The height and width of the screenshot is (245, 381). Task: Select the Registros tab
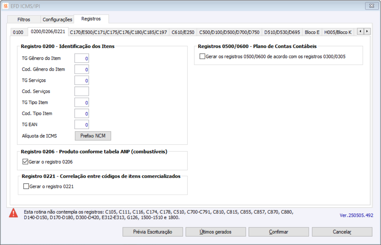click(x=91, y=19)
